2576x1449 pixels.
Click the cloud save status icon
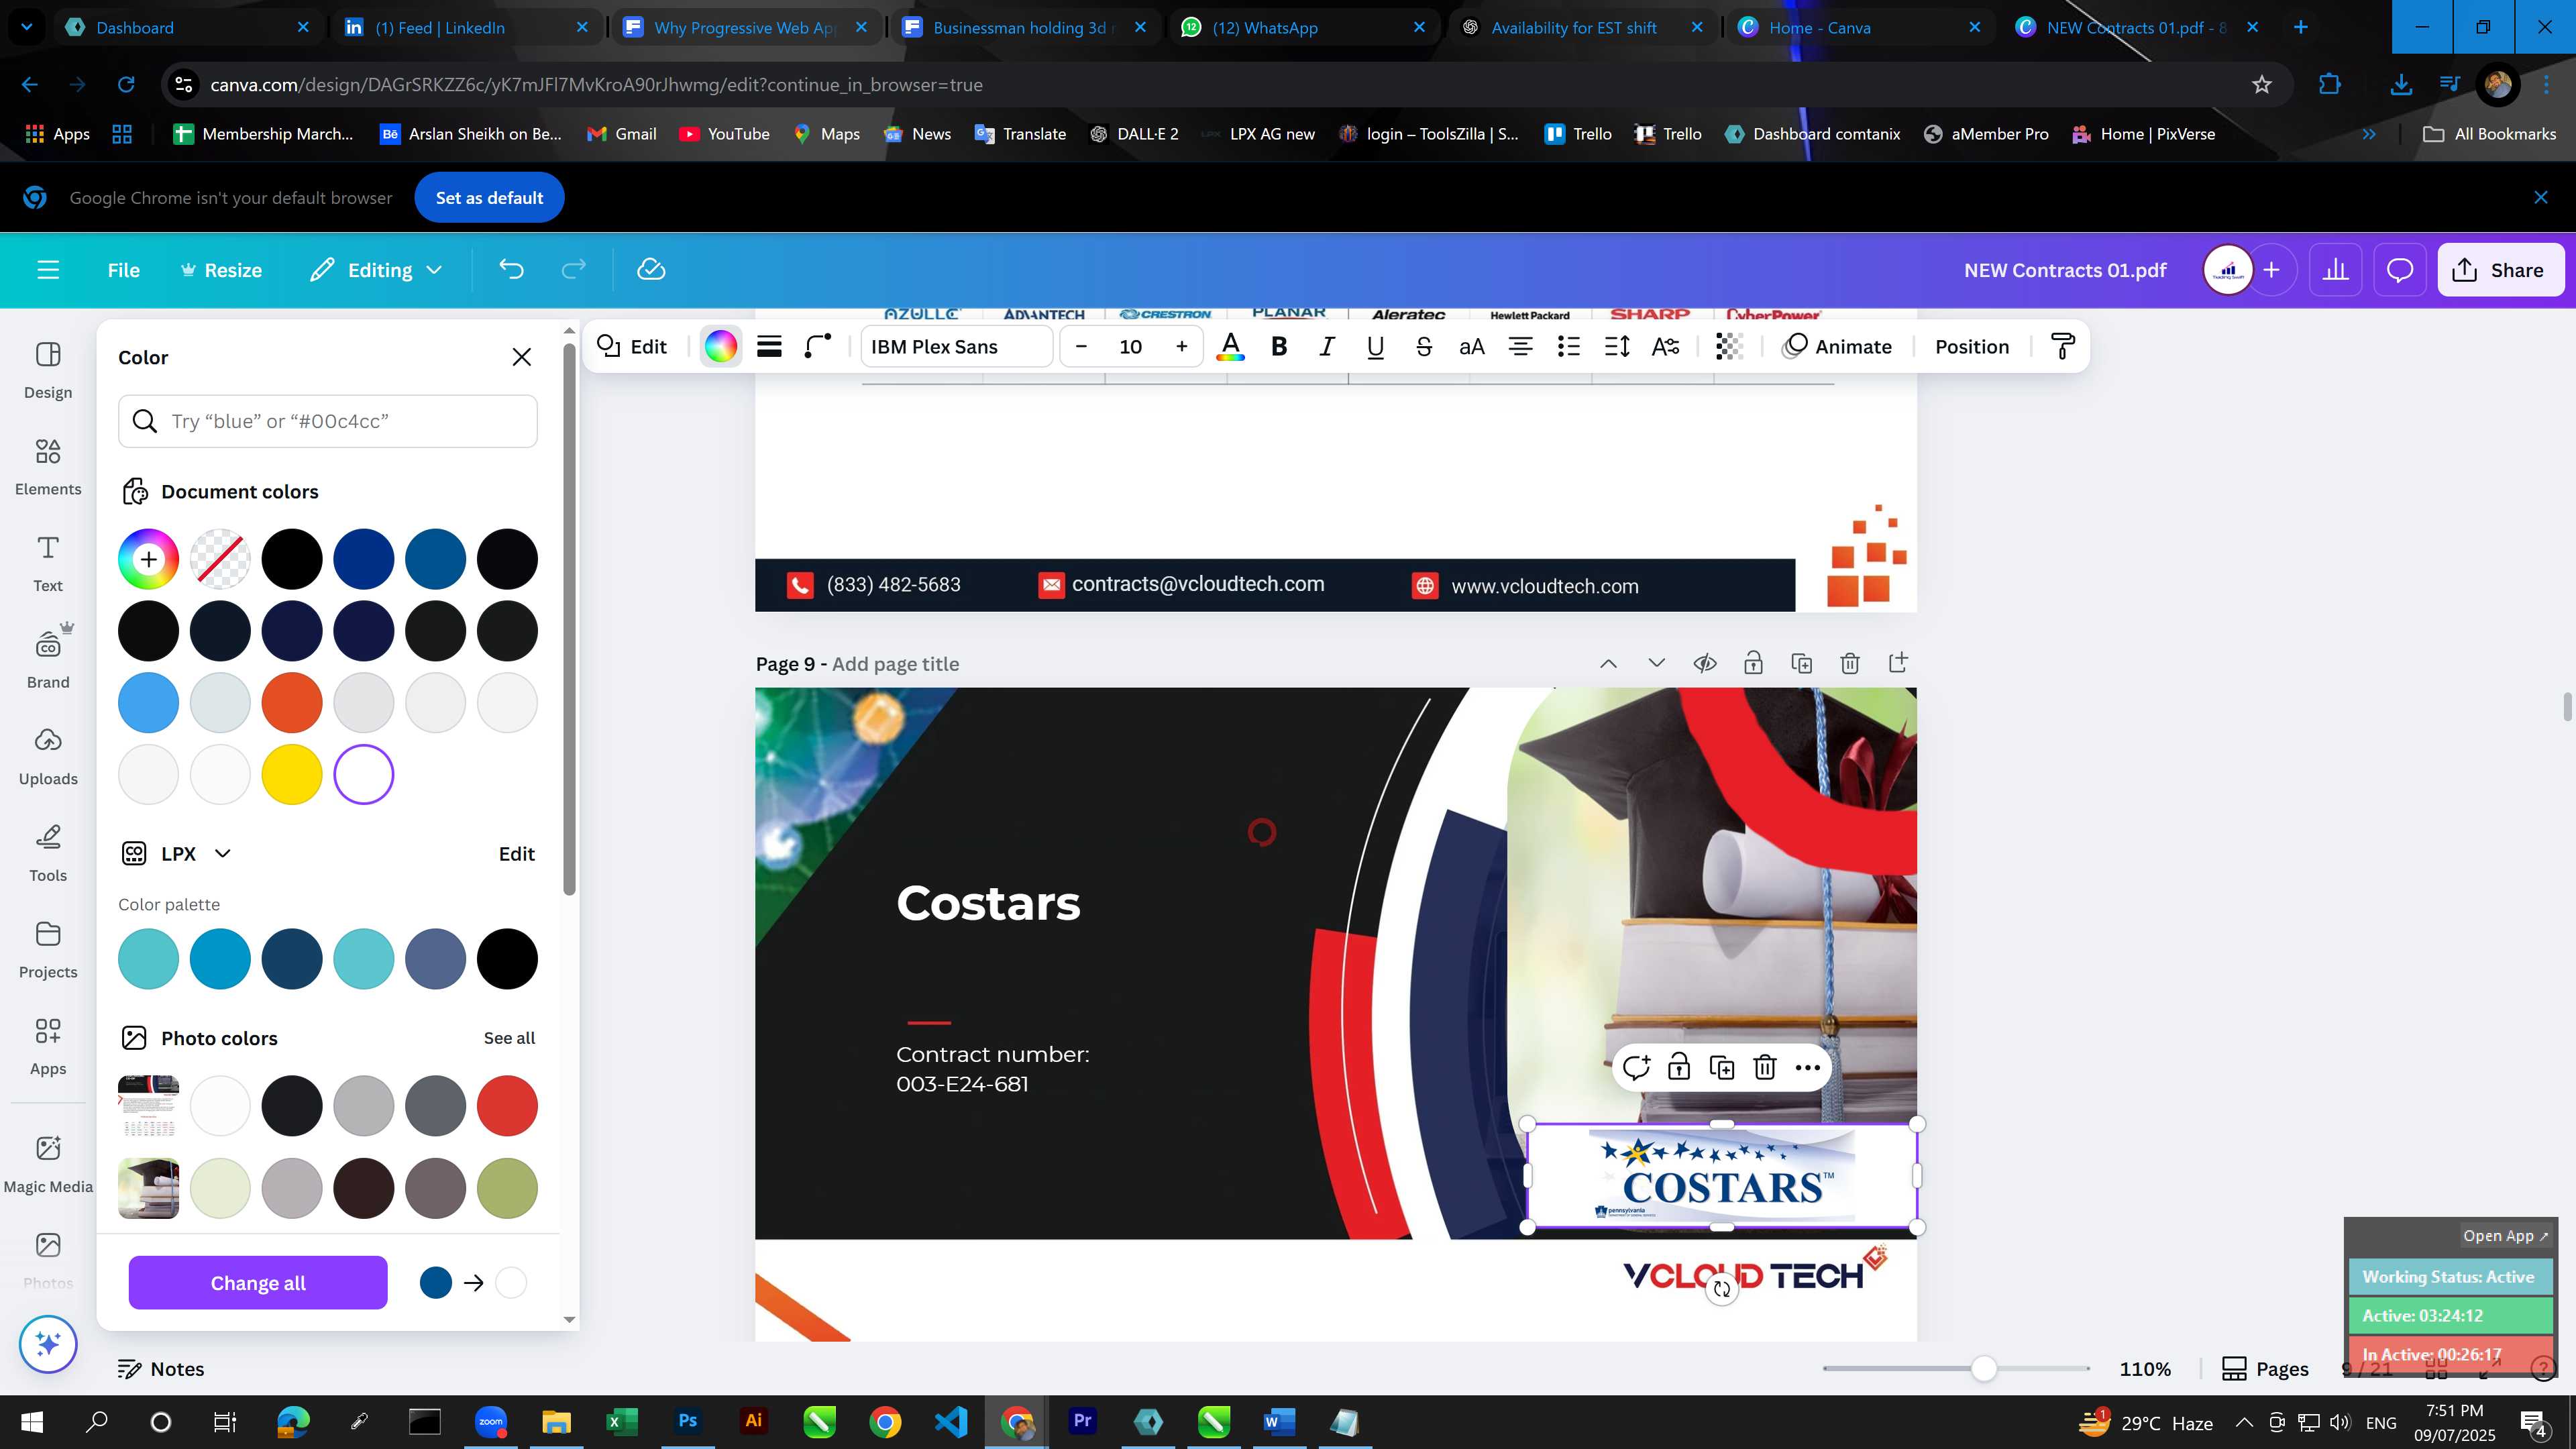651,270
